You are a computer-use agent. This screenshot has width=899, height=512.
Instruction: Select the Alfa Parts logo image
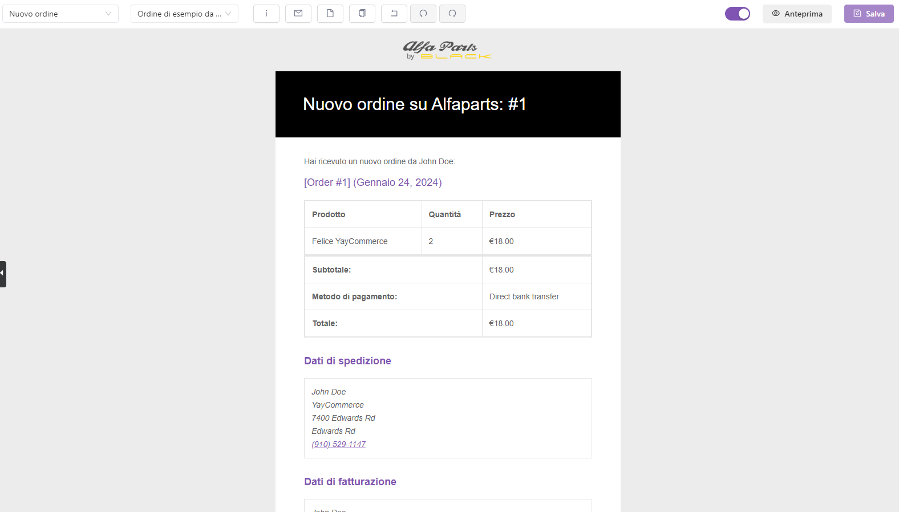tap(447, 50)
